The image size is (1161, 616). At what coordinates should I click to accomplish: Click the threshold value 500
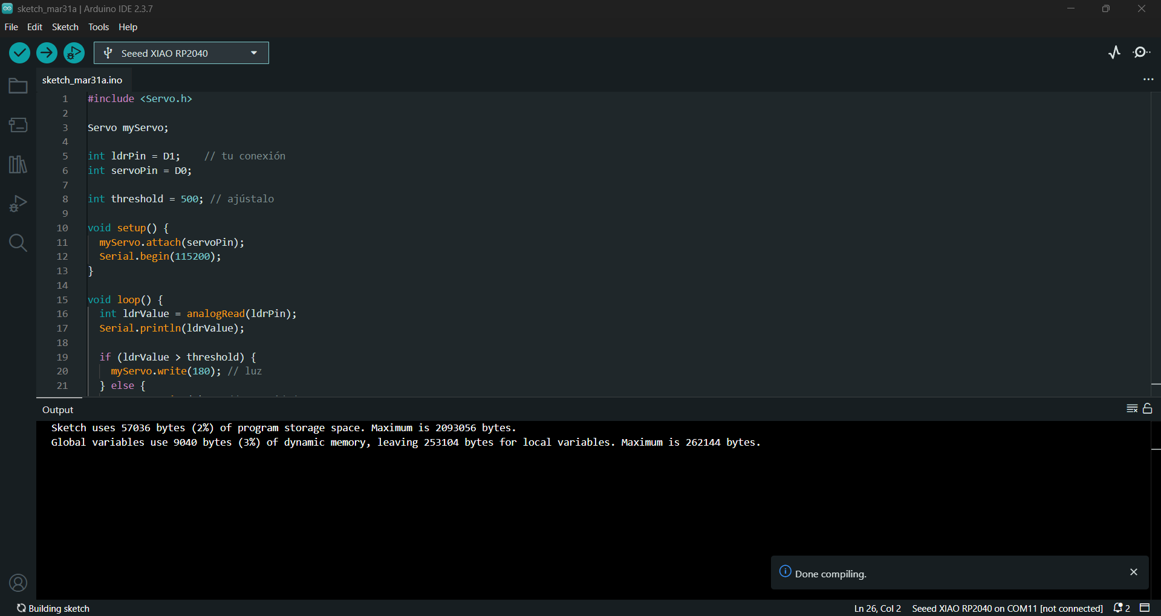(x=189, y=199)
